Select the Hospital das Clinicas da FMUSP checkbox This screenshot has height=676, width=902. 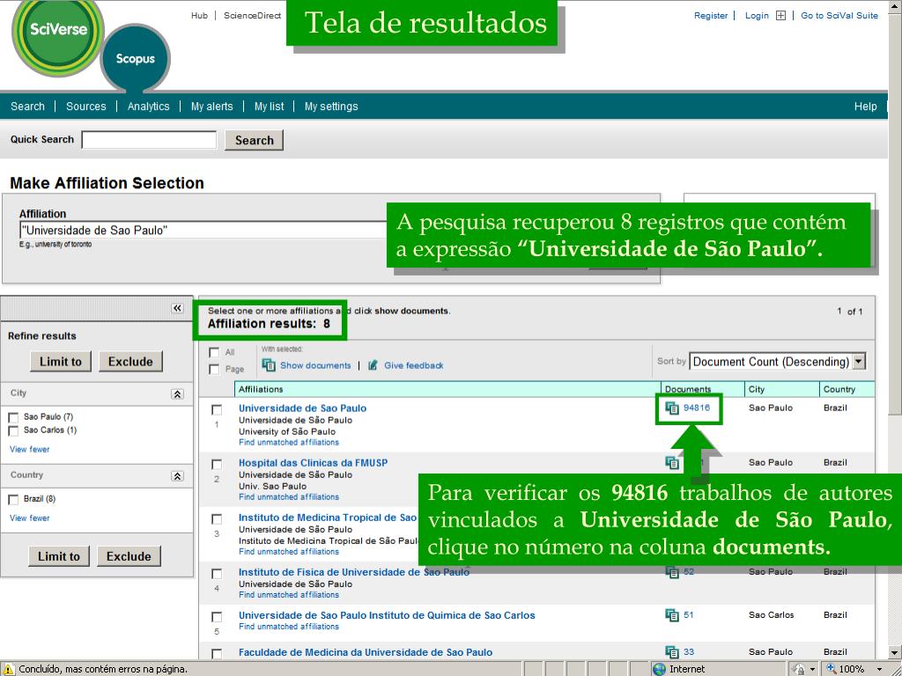[217, 465]
